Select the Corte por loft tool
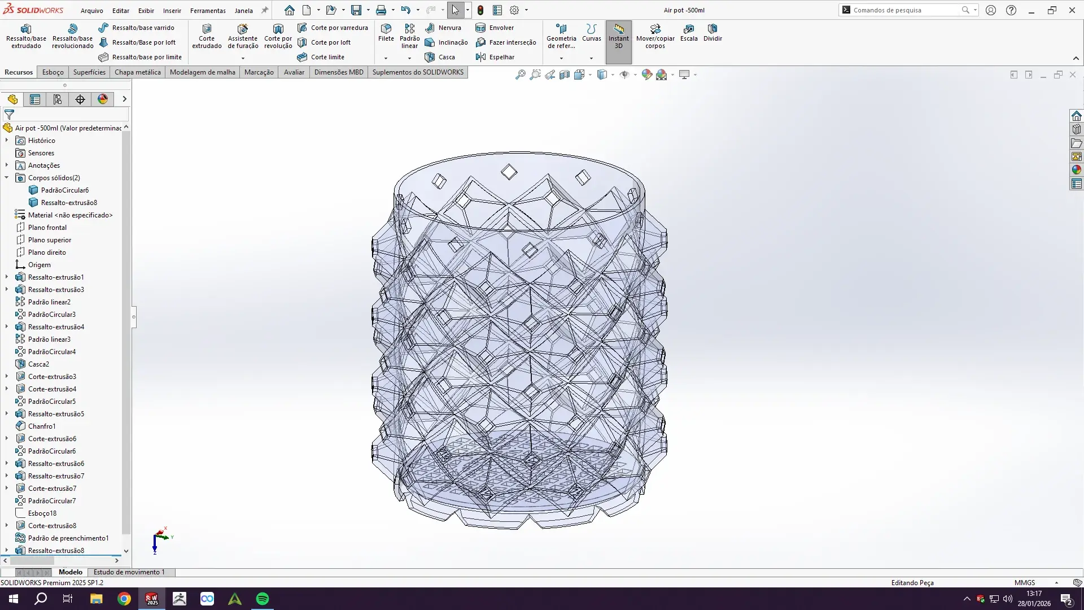Screen dimensions: 1084x610 [324, 42]
